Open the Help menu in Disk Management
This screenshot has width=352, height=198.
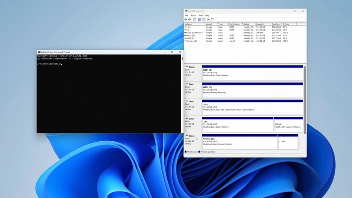207,15
